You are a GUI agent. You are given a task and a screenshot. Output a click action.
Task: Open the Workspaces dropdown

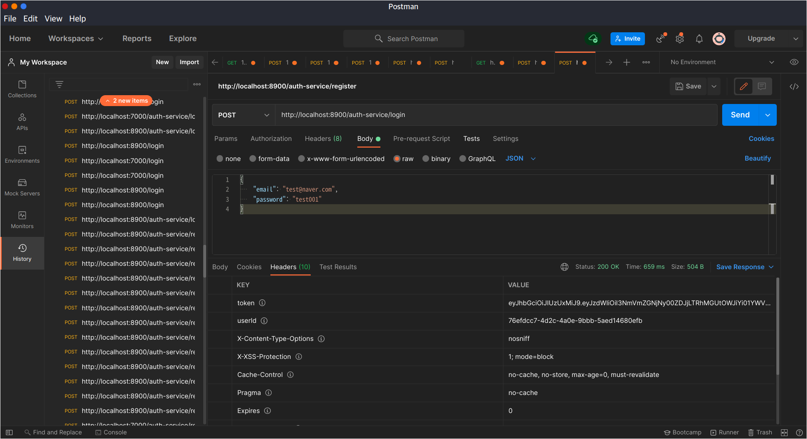tap(76, 39)
